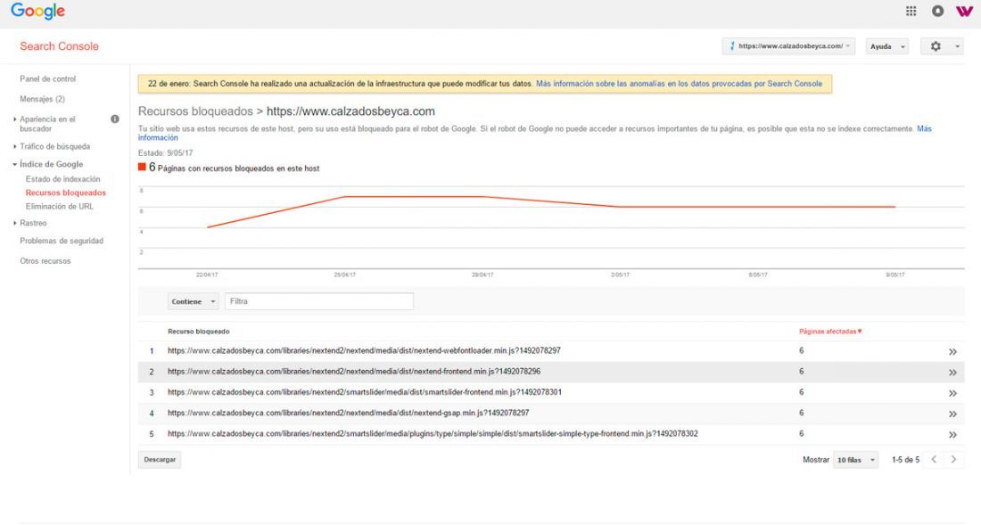Image resolution: width=981 pixels, height=525 pixels.
Task: Click Recurso bloqueado column header
Action: point(198,332)
